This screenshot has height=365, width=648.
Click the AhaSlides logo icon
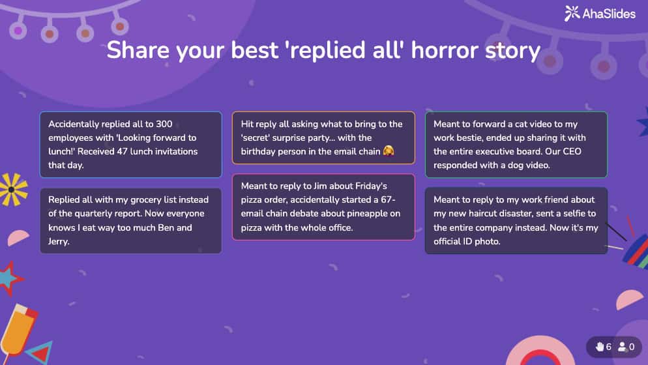click(x=572, y=13)
